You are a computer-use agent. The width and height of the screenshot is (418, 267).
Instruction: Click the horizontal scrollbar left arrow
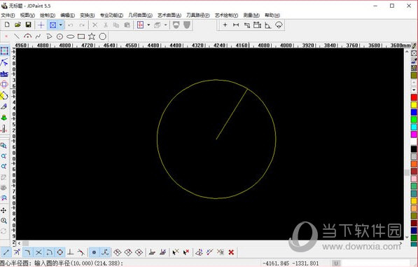pyautogui.click(x=19, y=243)
